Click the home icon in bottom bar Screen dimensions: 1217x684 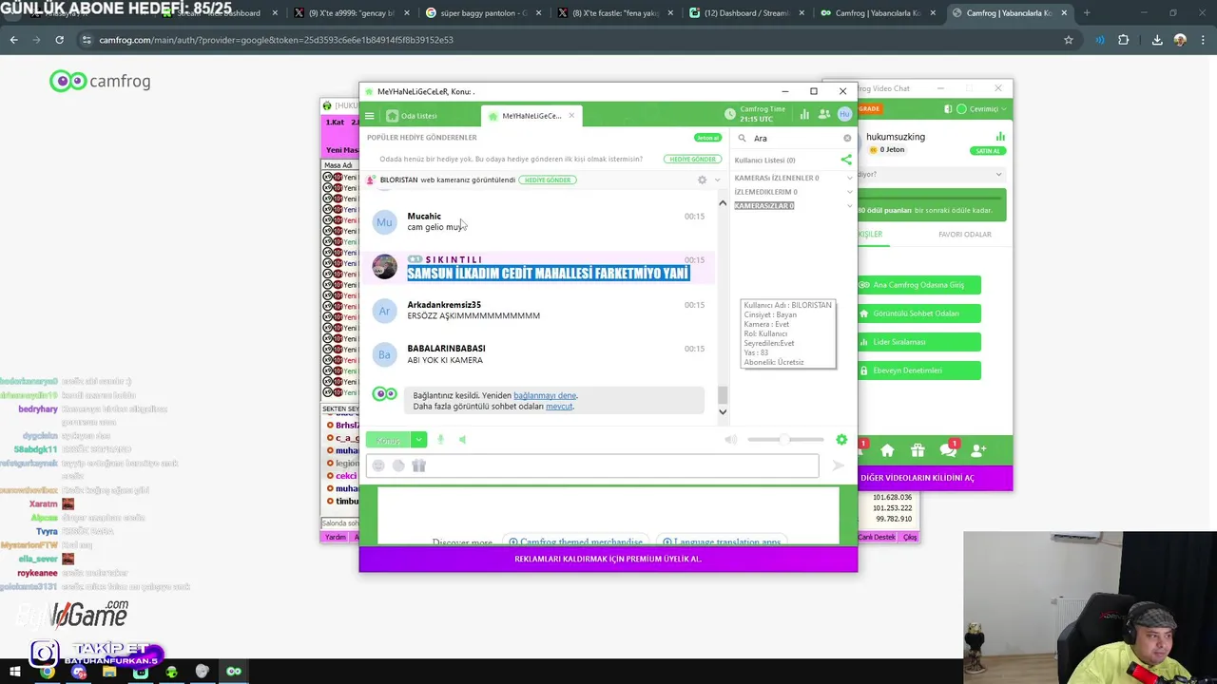[x=887, y=450]
